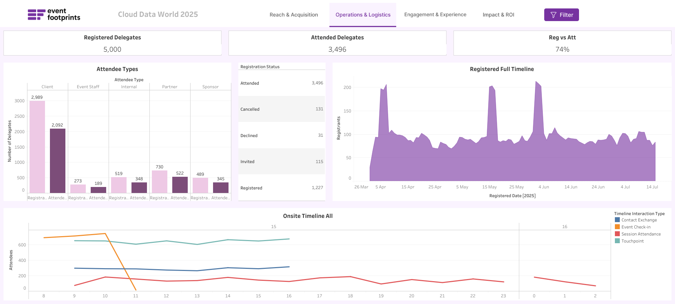
Task: Open the Reach & Acquisition tab
Action: tap(294, 15)
